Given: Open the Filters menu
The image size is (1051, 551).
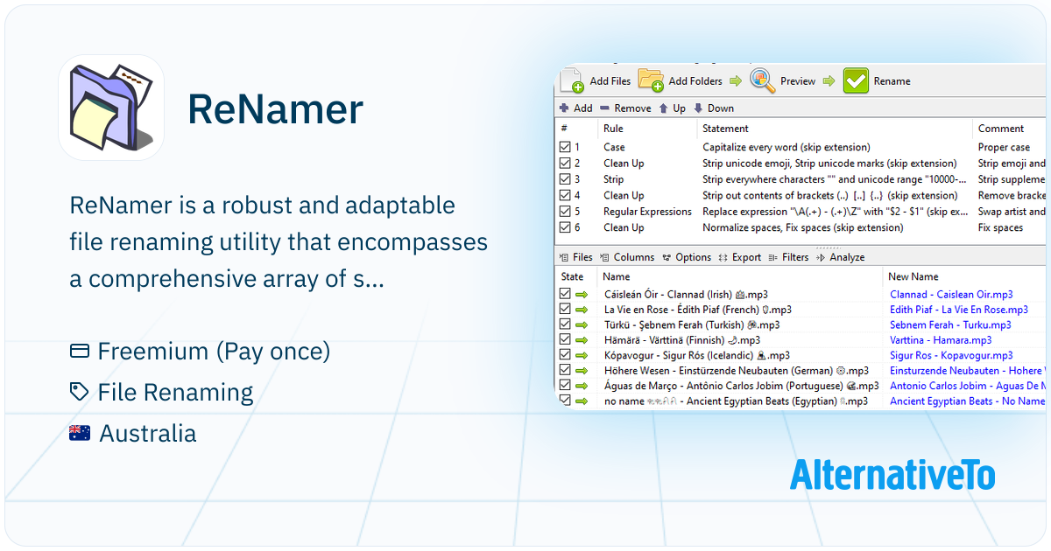Looking at the screenshot, I should [x=788, y=257].
